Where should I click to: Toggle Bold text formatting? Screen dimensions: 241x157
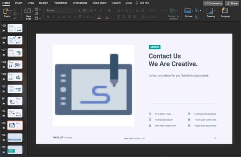point(48,17)
